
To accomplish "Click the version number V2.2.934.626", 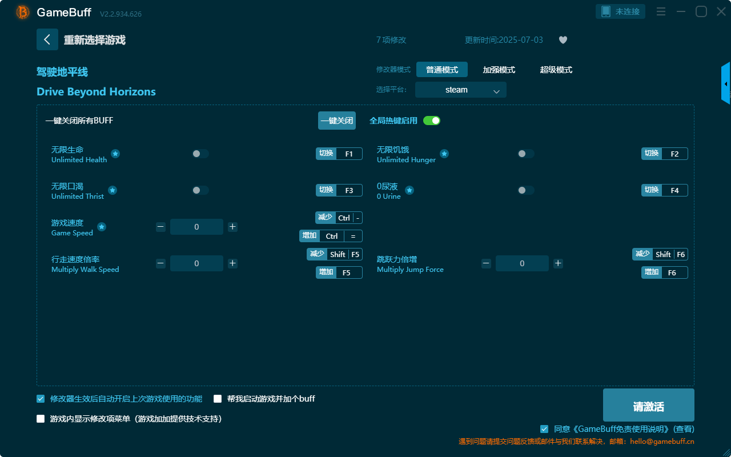I will tap(121, 14).
